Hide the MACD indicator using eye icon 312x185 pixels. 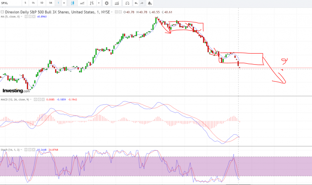point(36,100)
